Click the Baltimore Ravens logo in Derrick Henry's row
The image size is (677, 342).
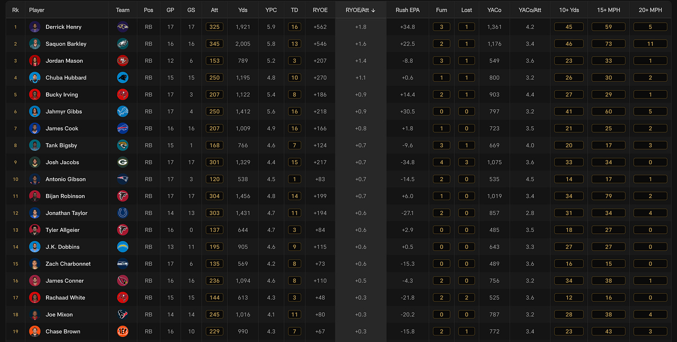pyautogui.click(x=123, y=27)
